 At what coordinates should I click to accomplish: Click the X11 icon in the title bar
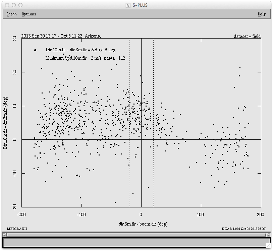128,5
